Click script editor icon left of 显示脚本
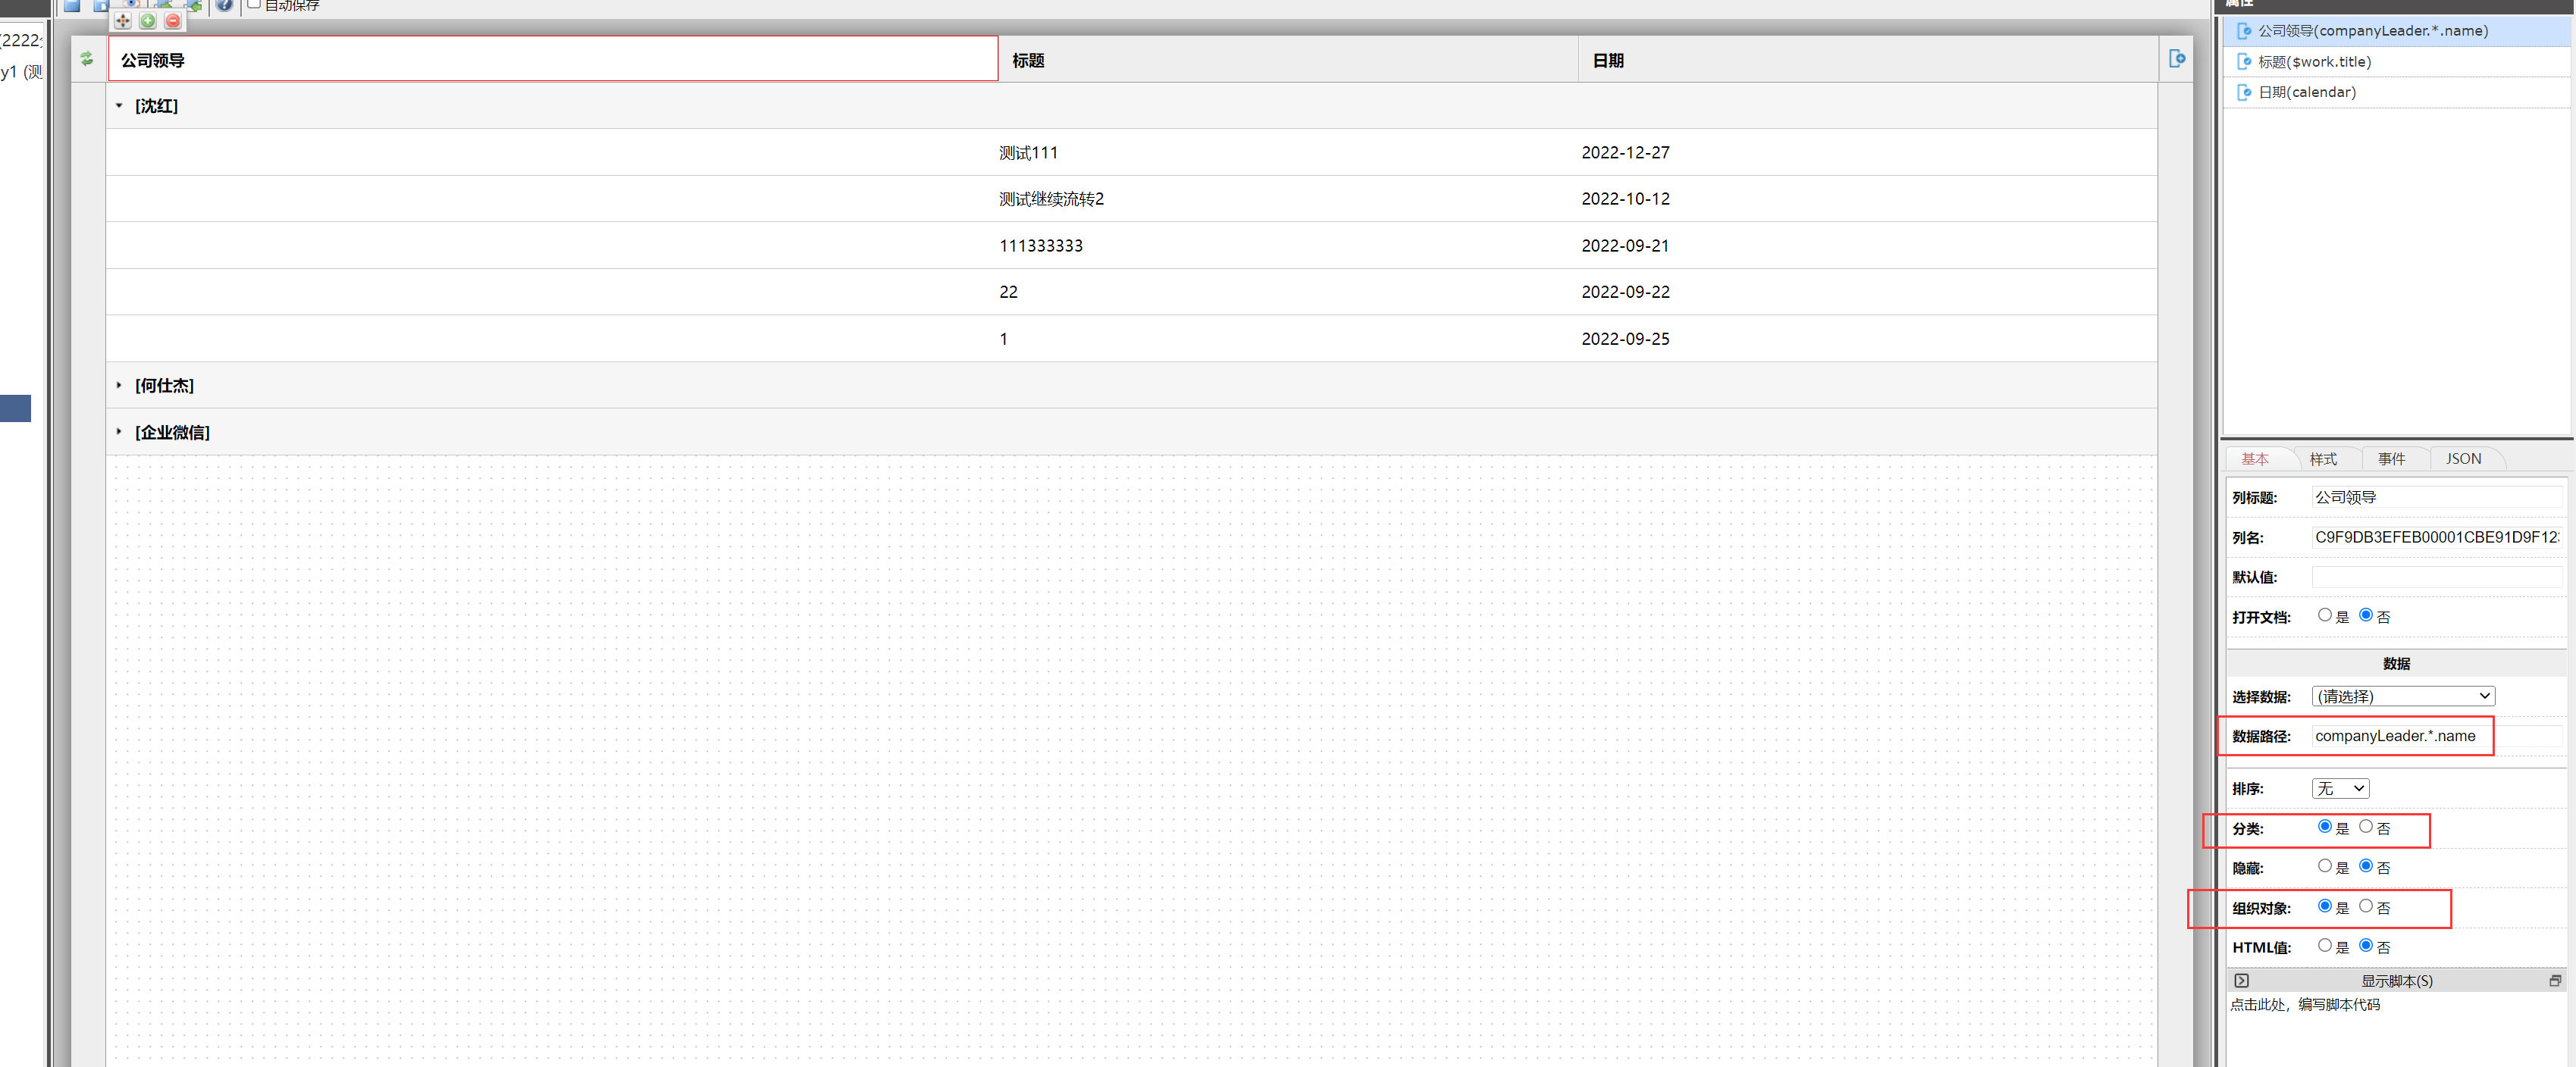 pos(2241,981)
